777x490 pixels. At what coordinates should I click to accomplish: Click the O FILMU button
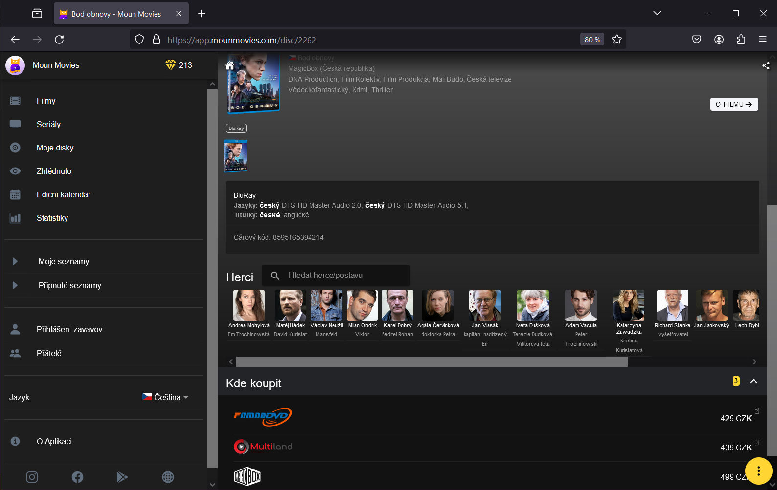click(733, 104)
